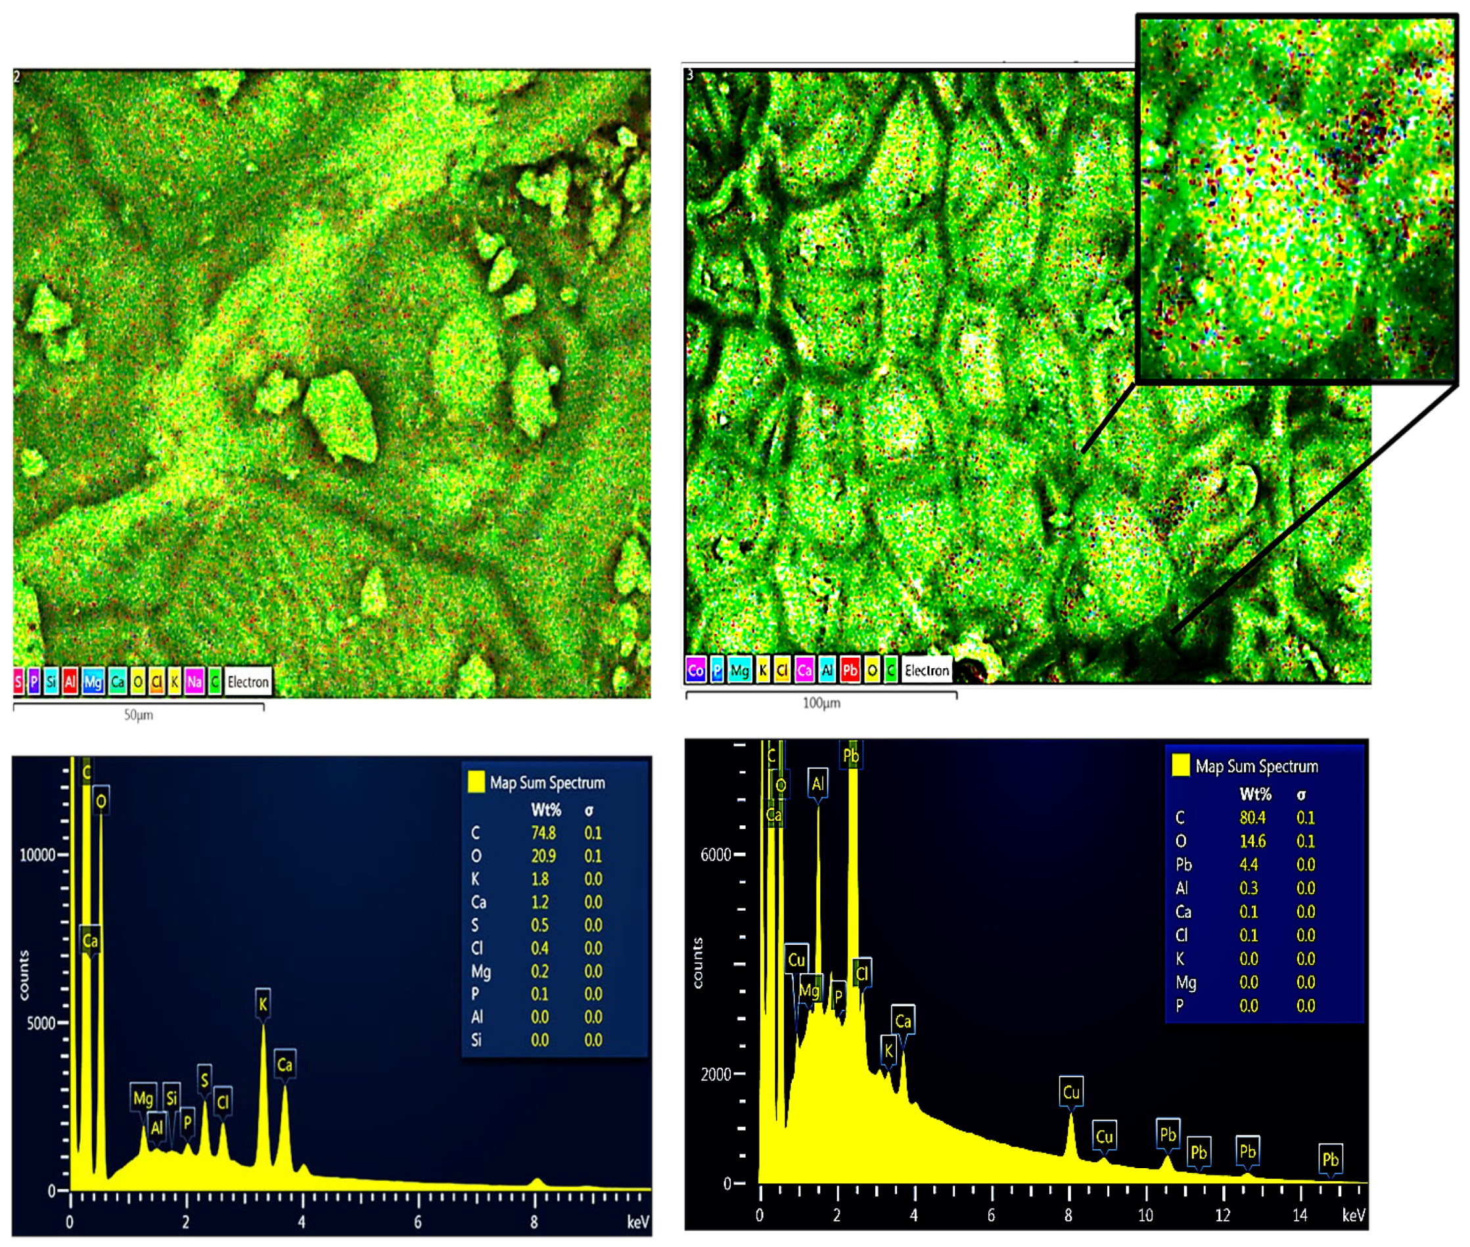Click the Co swatch in the right map legend

click(696, 670)
